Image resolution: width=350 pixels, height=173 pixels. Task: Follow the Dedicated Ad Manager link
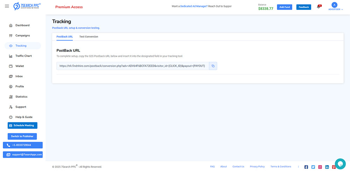194,6
